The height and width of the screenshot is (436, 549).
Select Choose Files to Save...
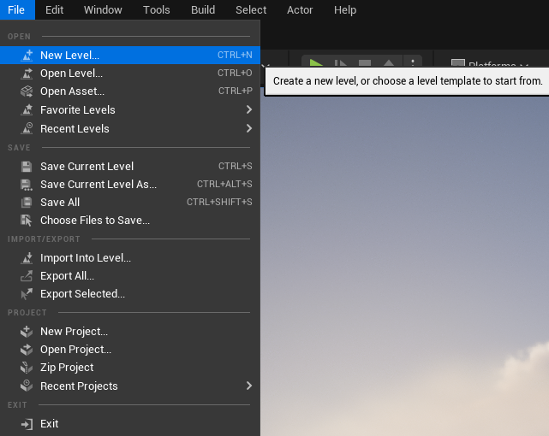point(130,221)
